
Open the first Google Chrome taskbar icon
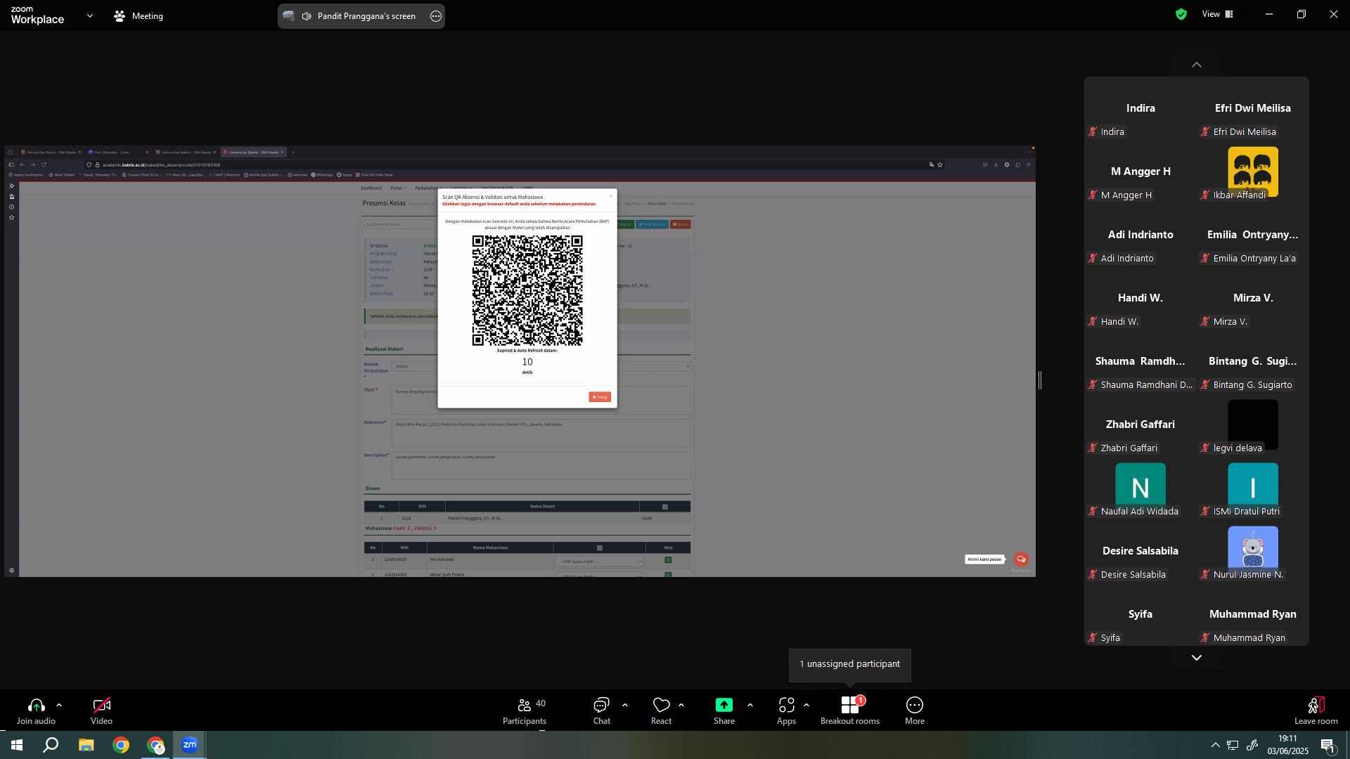point(121,745)
